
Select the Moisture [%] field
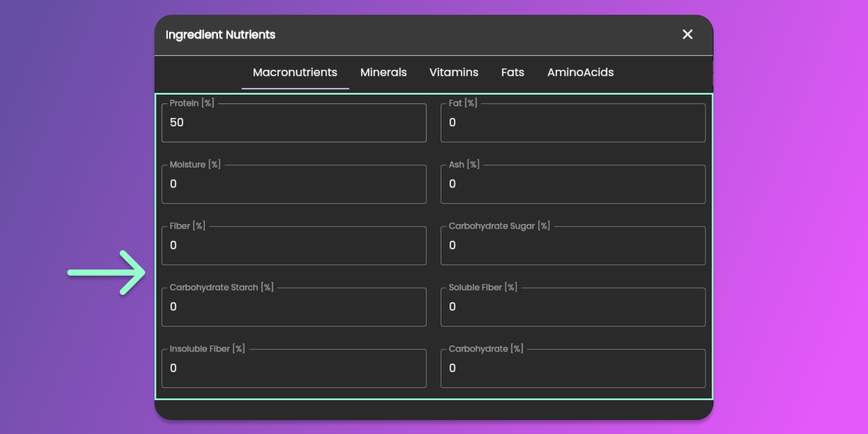[x=294, y=184]
